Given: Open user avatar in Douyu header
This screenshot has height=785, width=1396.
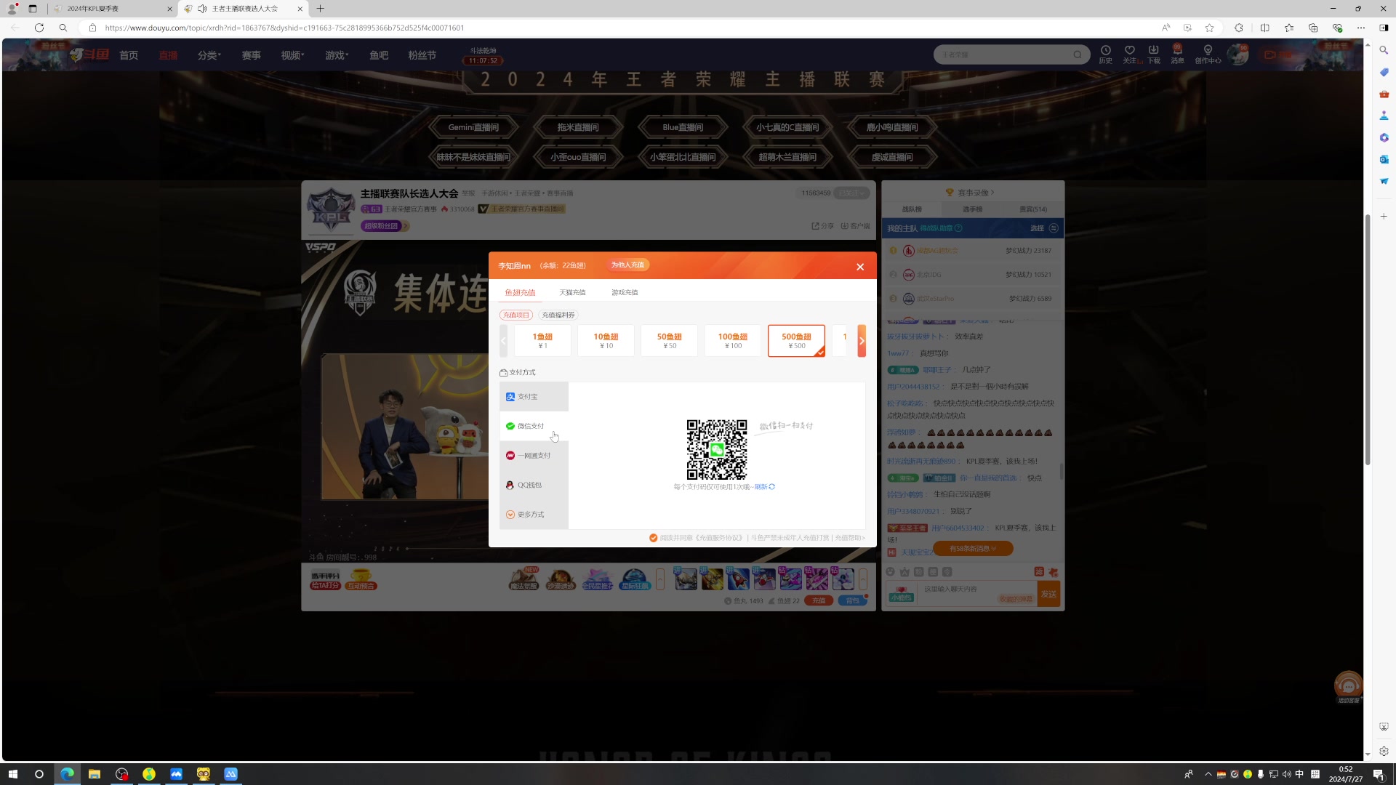Looking at the screenshot, I should point(1237,55).
